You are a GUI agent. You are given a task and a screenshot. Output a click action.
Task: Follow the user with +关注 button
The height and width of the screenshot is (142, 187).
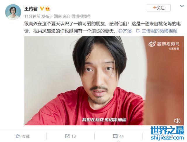[x=159, y=8]
